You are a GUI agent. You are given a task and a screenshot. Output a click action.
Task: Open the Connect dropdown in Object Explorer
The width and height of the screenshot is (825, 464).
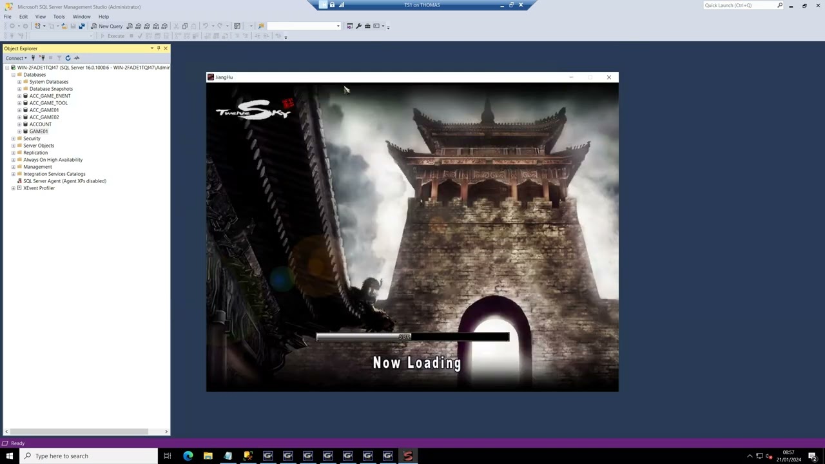pos(16,58)
